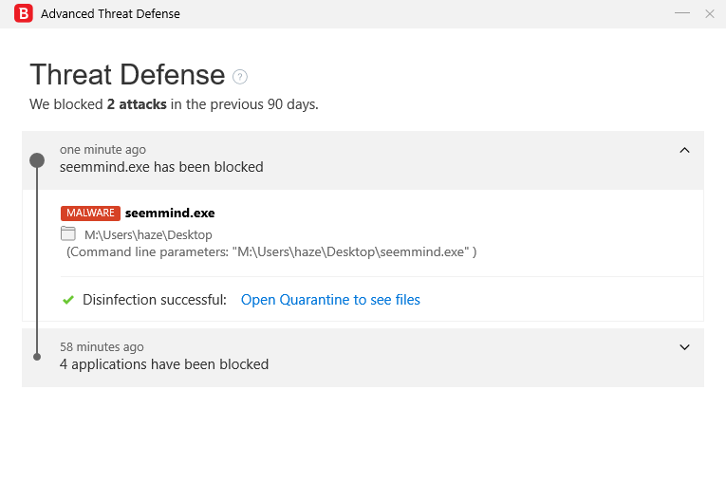Screen dimensions: 726x483
Task: Click the M:\Users\haze\Desktop path text
Action: 148,234
